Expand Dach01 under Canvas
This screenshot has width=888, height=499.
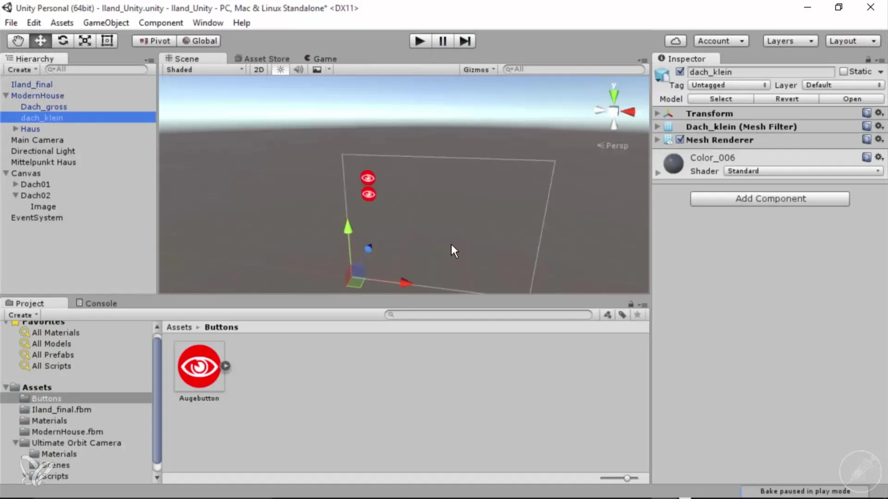pos(15,184)
